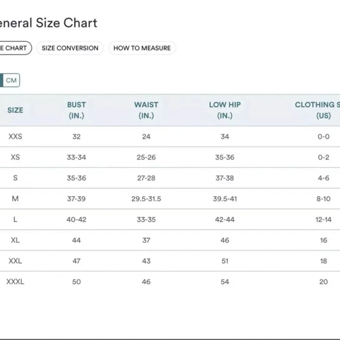
Task: Click bust value 33-34 in XS row
Action: 76,157
